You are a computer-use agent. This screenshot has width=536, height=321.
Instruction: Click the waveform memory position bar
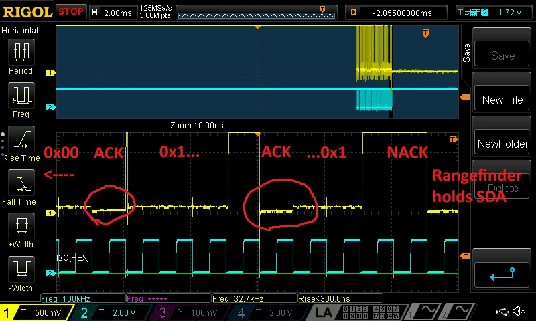[x=257, y=13]
